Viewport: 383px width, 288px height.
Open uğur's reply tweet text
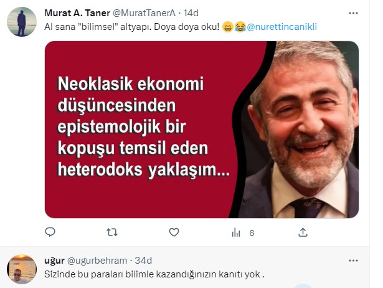(154, 274)
